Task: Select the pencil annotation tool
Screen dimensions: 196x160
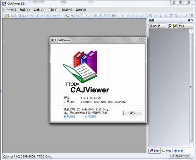Action: click(x=186, y=15)
